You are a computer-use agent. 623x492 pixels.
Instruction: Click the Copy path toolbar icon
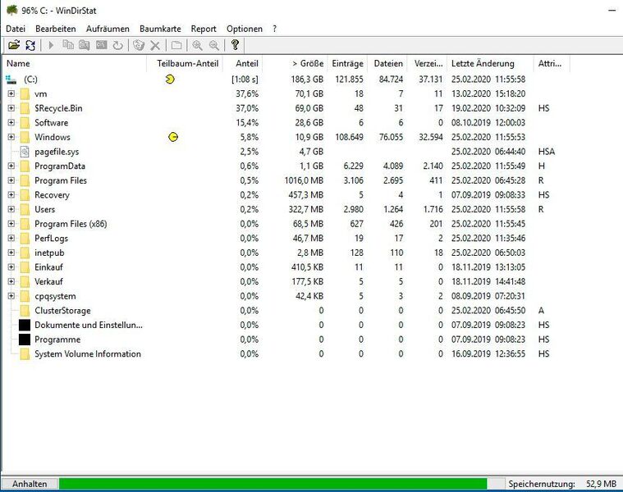68,45
